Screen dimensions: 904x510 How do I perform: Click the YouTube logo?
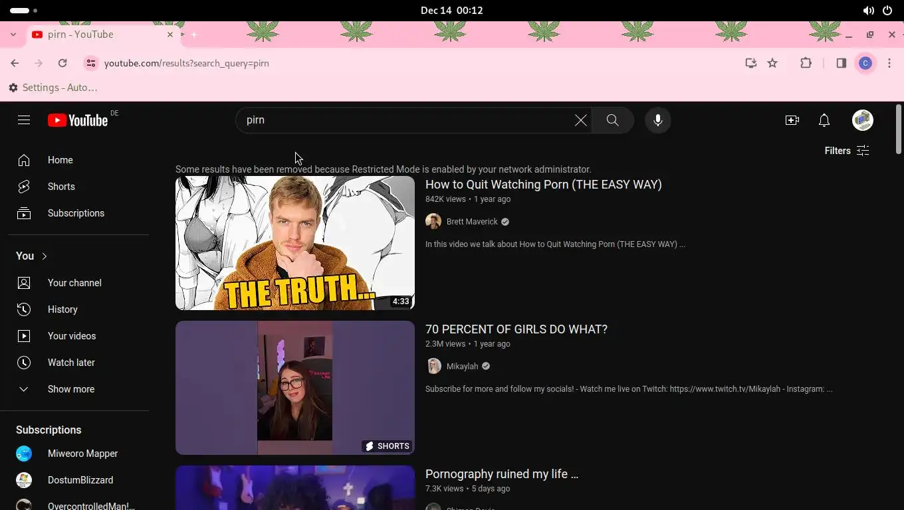point(78,120)
